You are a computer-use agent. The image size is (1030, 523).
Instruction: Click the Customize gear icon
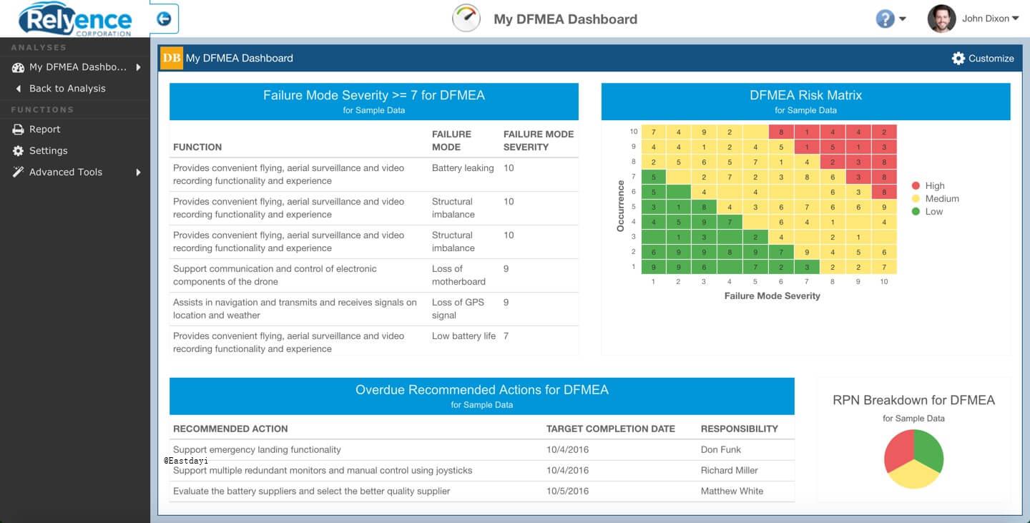[958, 59]
